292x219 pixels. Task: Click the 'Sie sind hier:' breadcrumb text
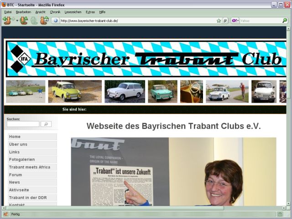[x=74, y=109]
